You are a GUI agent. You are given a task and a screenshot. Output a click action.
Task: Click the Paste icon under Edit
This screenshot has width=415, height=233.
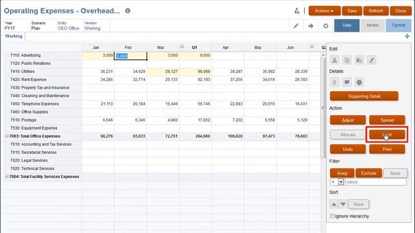[359, 60]
